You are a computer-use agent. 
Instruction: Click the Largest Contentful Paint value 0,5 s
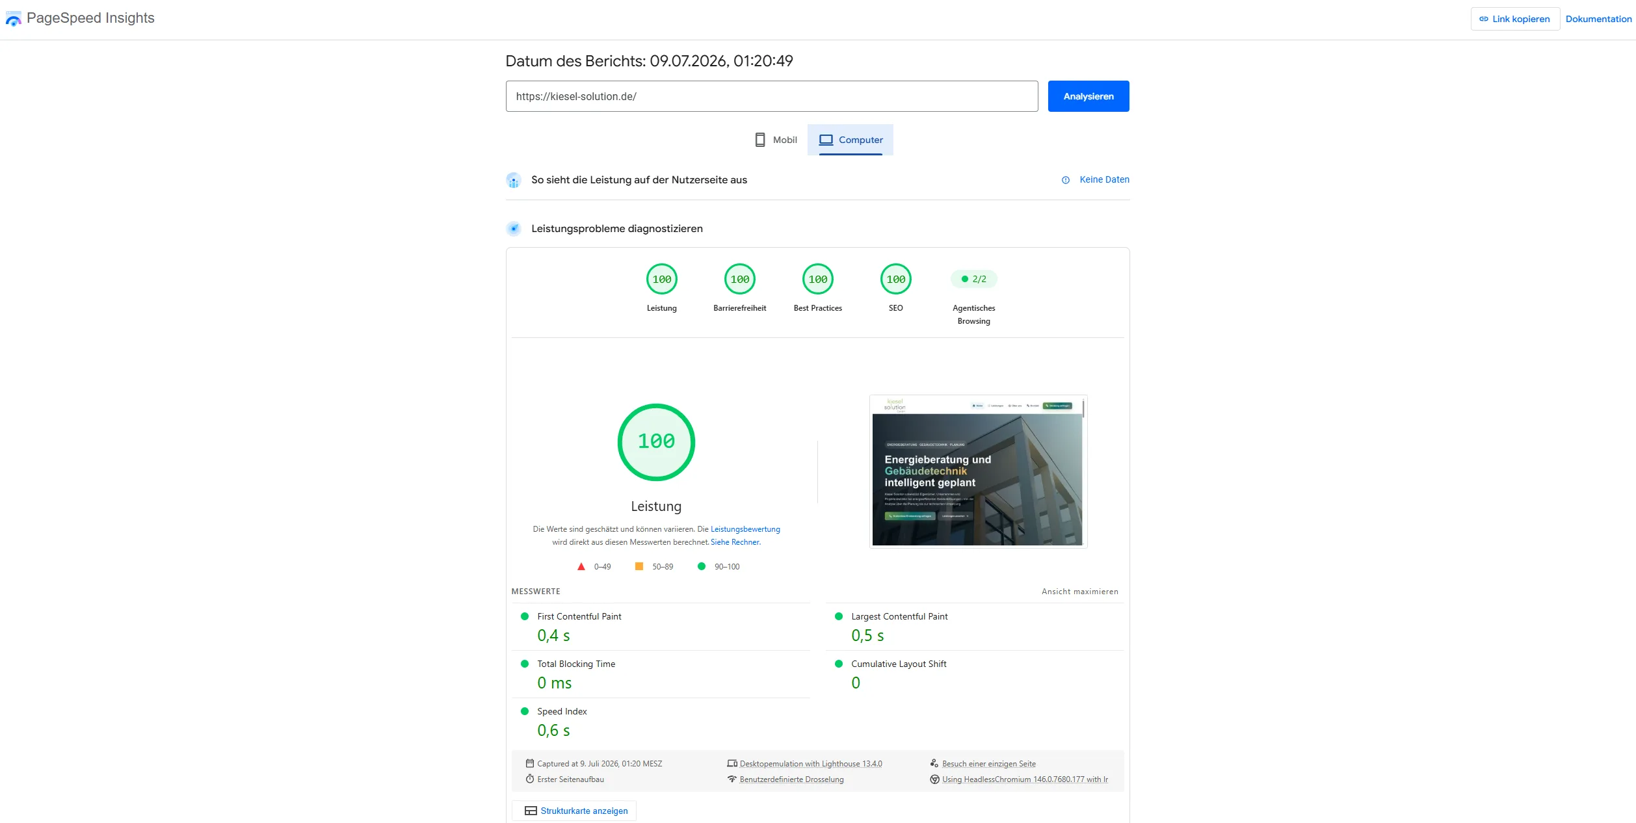pyautogui.click(x=867, y=636)
